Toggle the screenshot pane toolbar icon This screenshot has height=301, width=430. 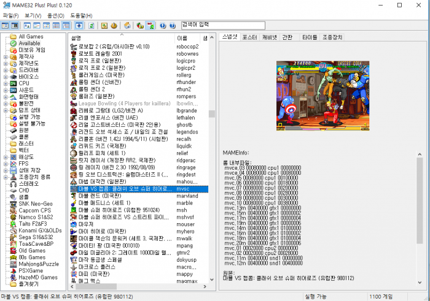[15, 26]
